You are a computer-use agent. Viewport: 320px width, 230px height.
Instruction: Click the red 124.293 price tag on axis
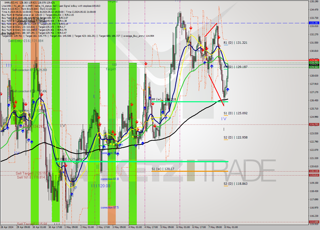click(314, 124)
